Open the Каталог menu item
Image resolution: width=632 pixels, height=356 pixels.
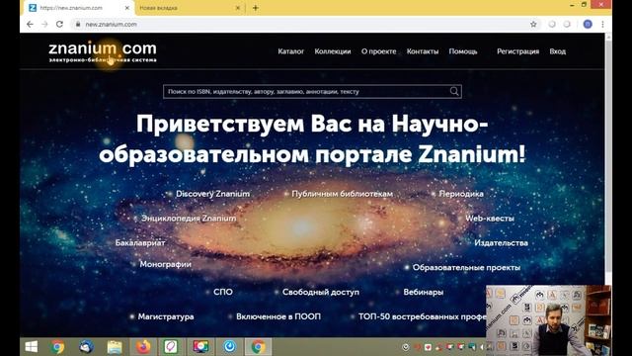point(290,51)
